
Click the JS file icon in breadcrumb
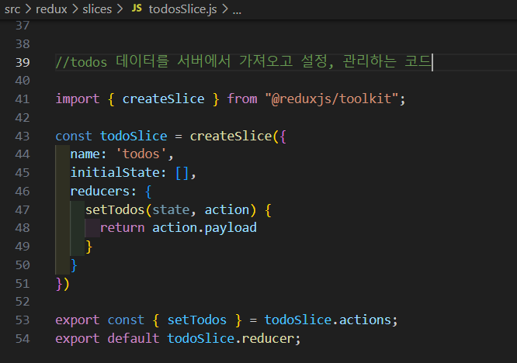click(137, 9)
